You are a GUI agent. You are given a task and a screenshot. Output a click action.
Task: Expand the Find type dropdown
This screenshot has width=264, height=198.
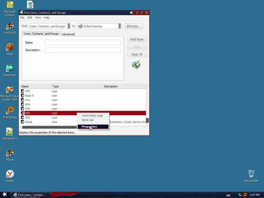click(69, 26)
